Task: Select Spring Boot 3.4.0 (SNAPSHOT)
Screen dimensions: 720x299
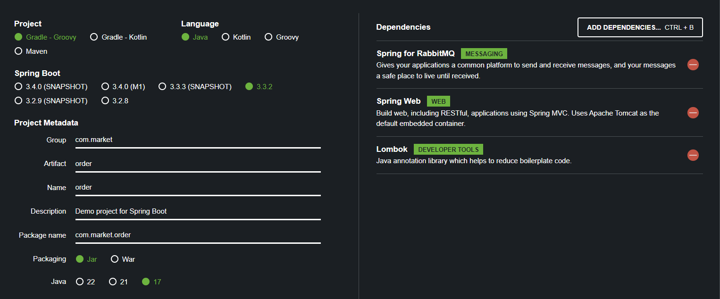Action: [51, 86]
